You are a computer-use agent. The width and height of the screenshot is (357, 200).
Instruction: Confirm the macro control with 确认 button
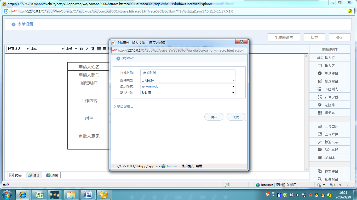pos(214,117)
